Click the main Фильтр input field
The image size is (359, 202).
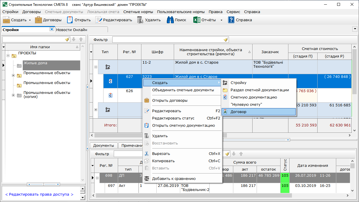168,40
